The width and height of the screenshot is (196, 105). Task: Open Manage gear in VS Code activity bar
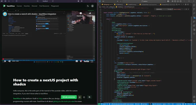194,101
